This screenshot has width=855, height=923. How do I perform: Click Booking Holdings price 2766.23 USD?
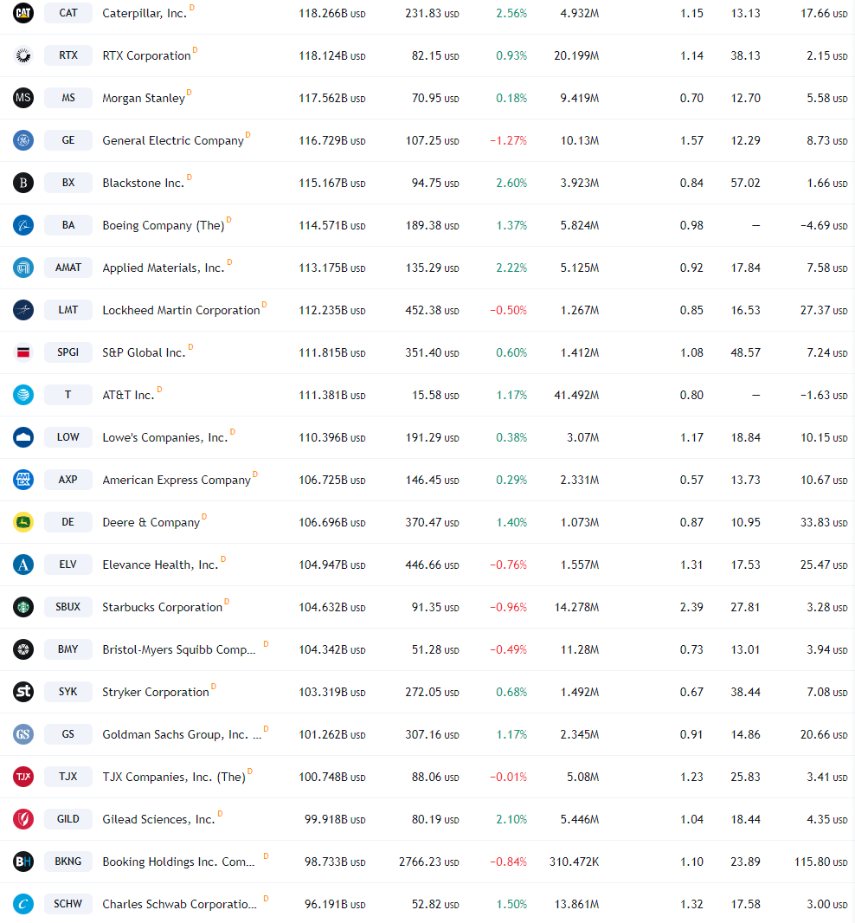point(429,862)
